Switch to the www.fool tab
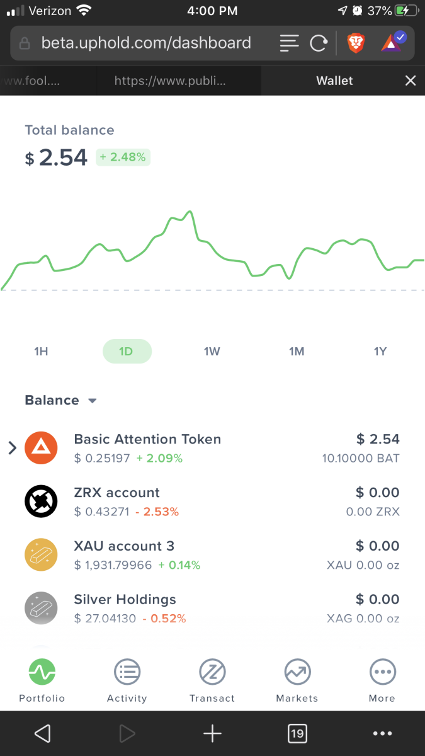The image size is (425, 756). point(38,81)
